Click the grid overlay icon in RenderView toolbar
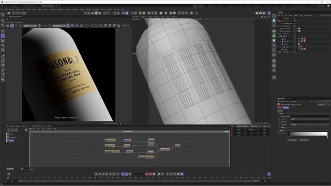Viewport: 331px width, 186px height. pos(72,26)
